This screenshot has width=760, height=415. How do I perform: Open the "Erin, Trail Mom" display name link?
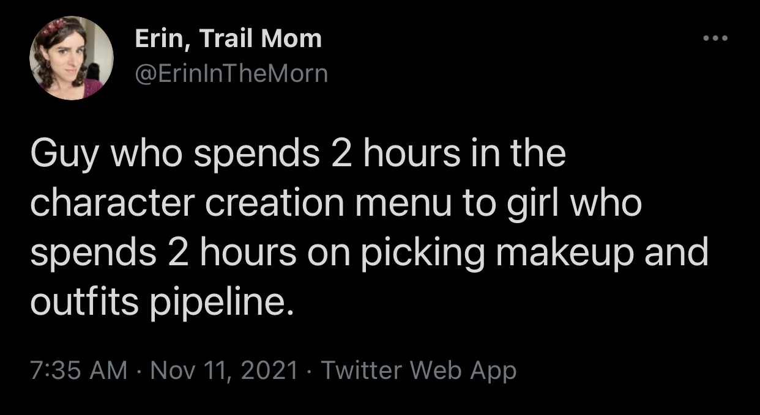[228, 39]
